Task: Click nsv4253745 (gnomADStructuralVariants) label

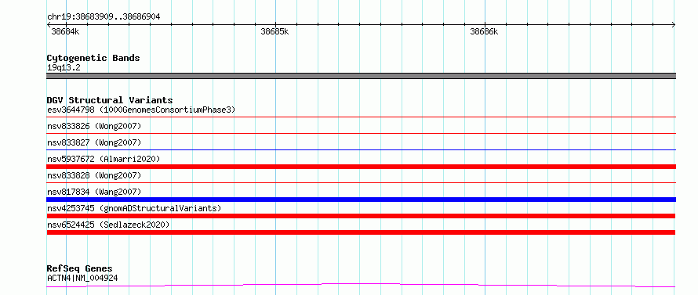Action: [134, 208]
